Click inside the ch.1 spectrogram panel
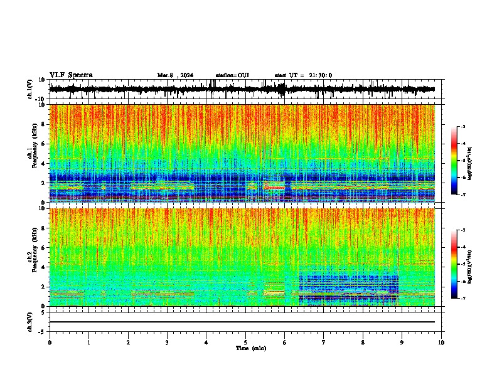This screenshot has height=384, width=497. [242, 153]
